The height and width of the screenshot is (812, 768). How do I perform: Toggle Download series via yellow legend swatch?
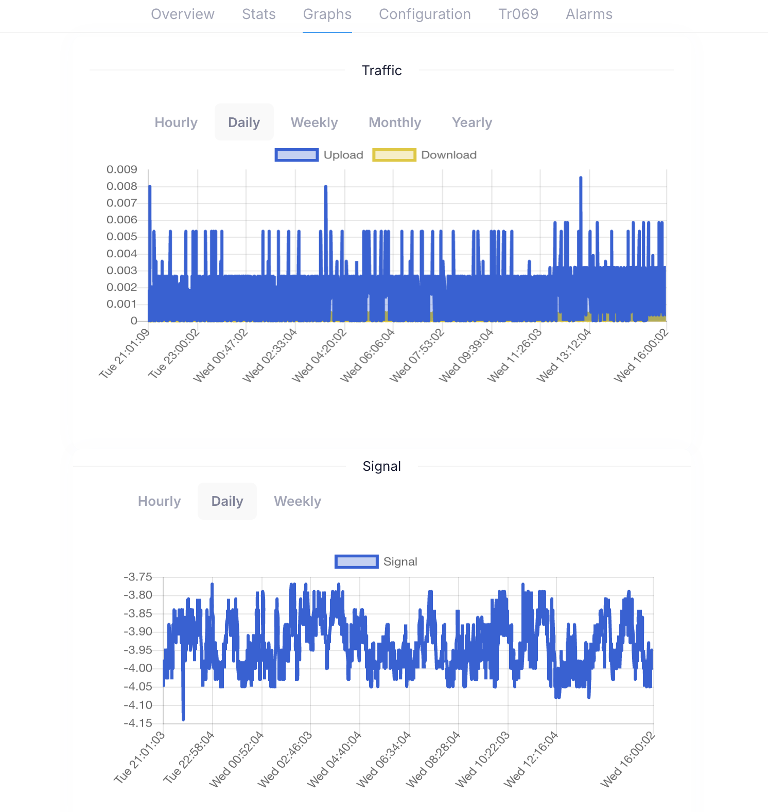394,155
